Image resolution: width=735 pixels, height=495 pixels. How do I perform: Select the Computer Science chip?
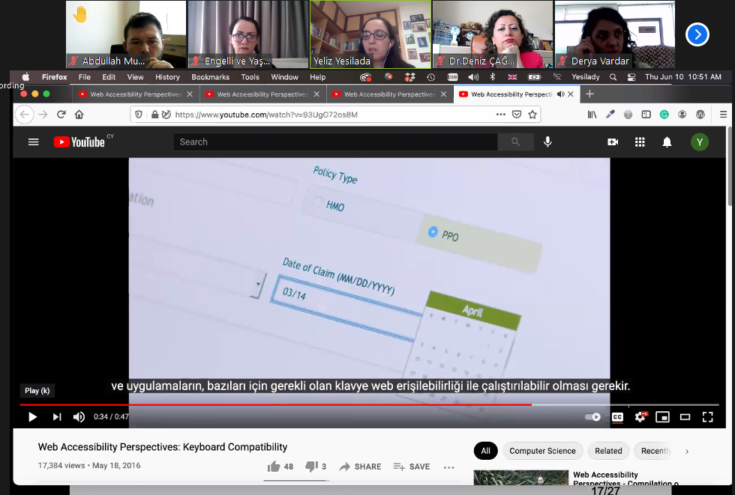pyautogui.click(x=542, y=451)
